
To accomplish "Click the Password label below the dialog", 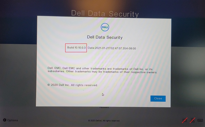I will tap(104, 107).
